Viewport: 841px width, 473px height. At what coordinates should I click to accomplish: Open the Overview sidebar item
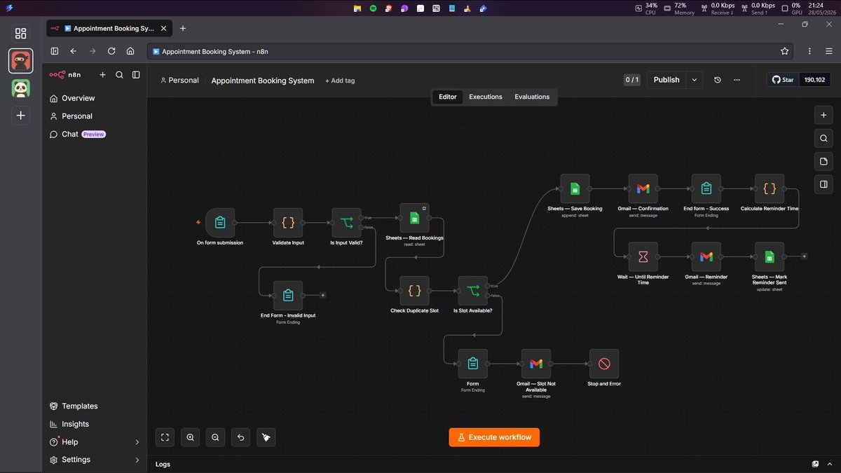tap(94, 98)
